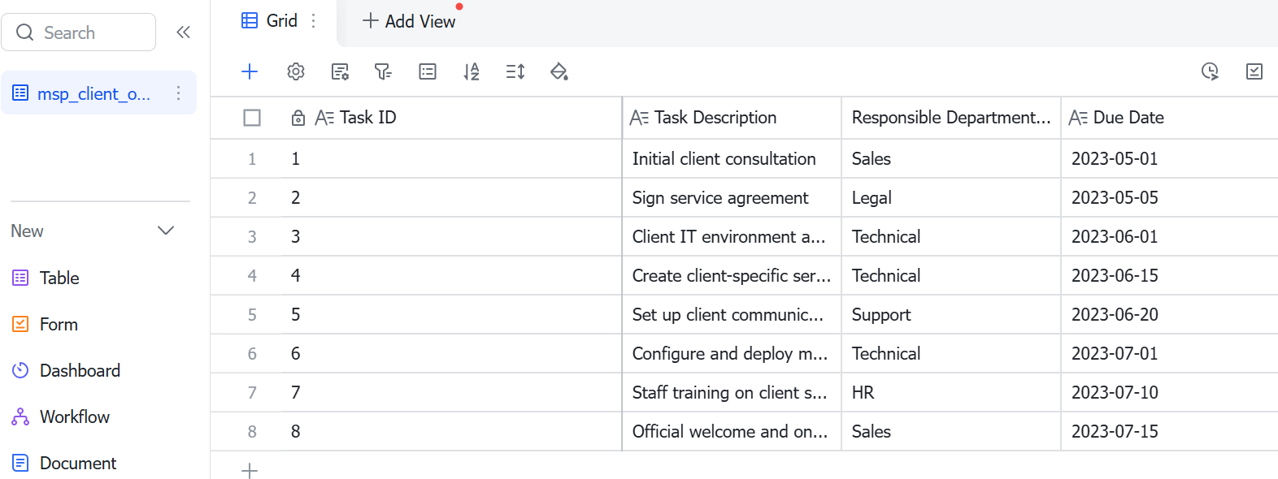1278x479 pixels.
Task: Click 'Create client-specific ser...' cell
Action: [732, 276]
